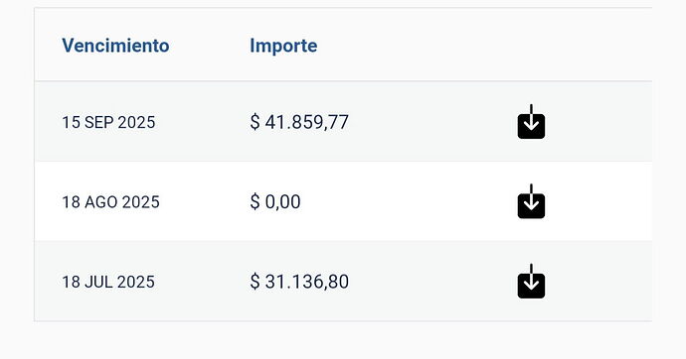Click the dollar sign of the September amount
Viewport: 686px width, 359px height.
point(255,122)
